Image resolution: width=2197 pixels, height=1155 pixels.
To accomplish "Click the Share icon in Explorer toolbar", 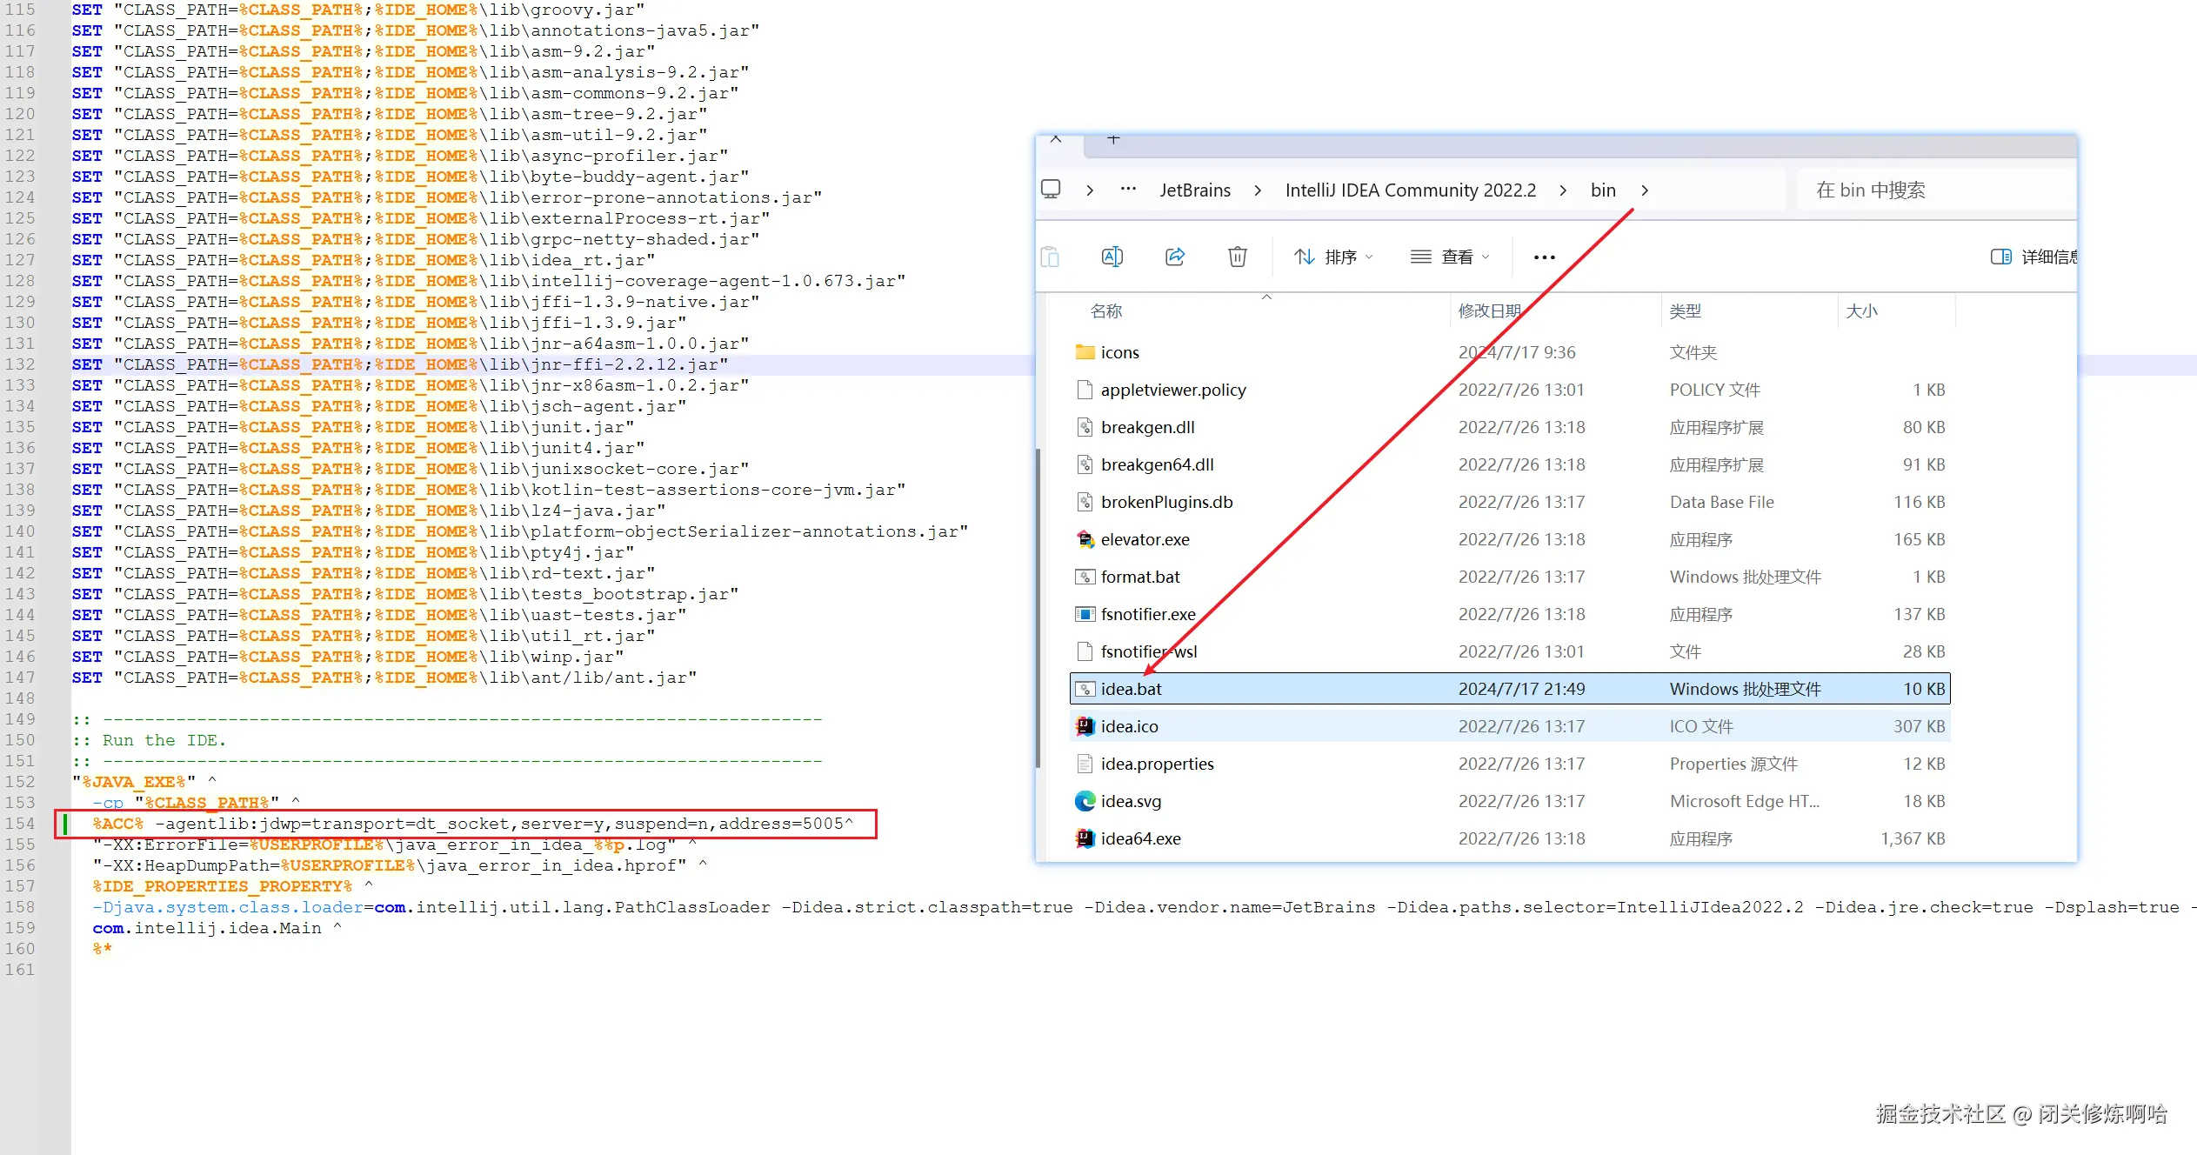I will pos(1175,257).
